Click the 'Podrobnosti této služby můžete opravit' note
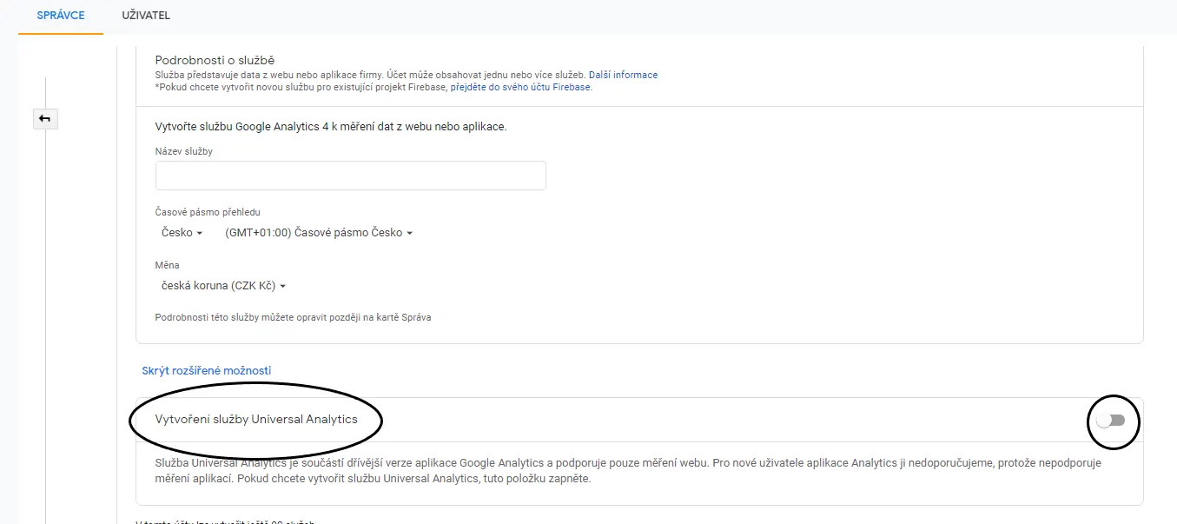The width and height of the screenshot is (1177, 524). click(294, 317)
